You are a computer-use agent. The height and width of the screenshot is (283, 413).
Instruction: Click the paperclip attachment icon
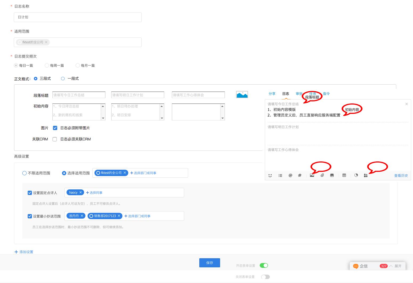[x=322, y=175]
